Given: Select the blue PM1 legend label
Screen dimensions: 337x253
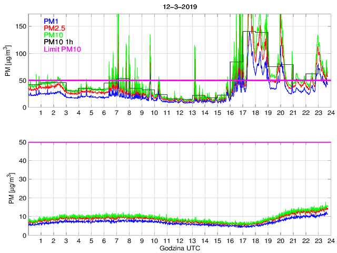Looking at the screenshot, I should coord(51,21).
